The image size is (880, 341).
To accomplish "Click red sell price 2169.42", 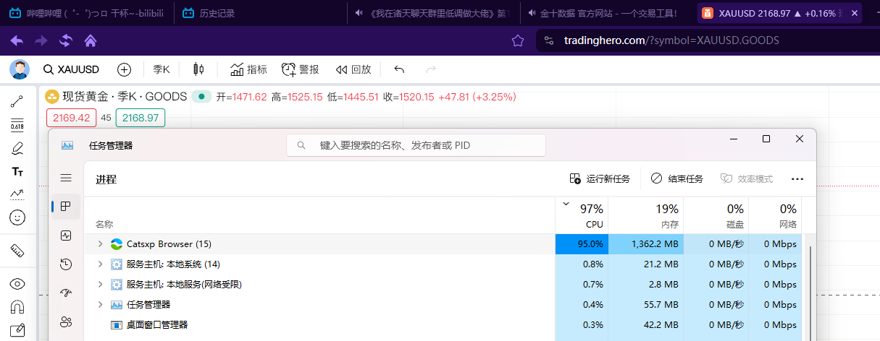I will (x=71, y=118).
